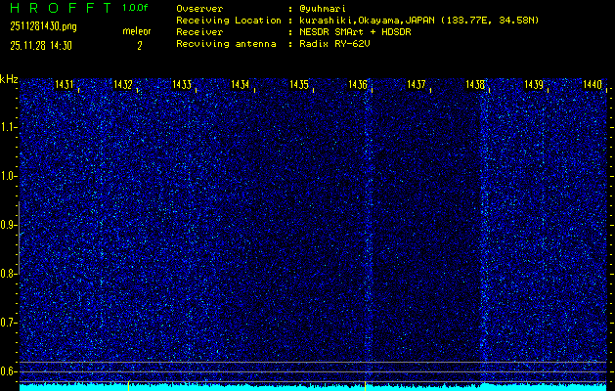
Task: Click the 1435 time marker
Action: point(299,84)
